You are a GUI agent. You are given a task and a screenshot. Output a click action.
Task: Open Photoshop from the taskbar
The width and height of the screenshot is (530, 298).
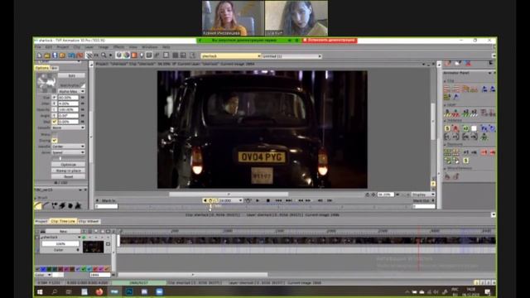coord(129,291)
